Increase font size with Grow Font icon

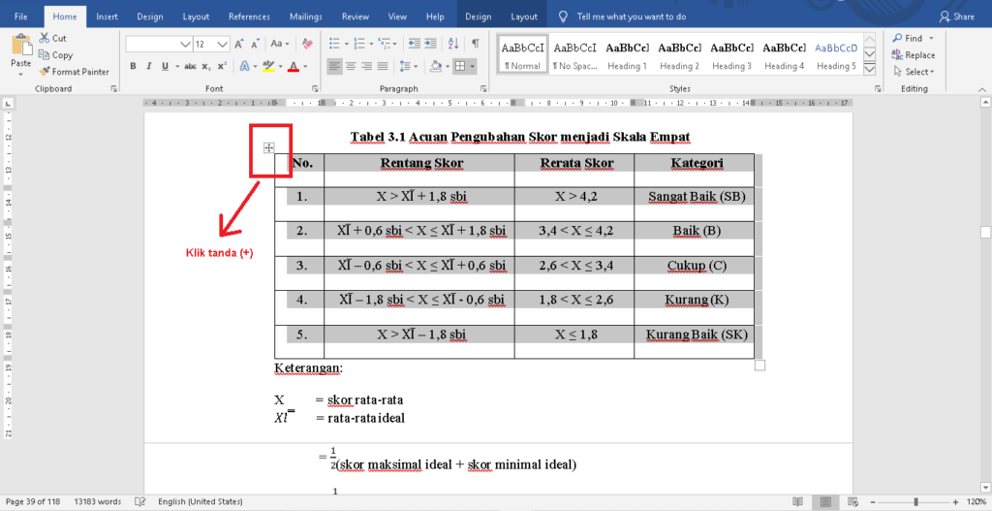[x=239, y=44]
